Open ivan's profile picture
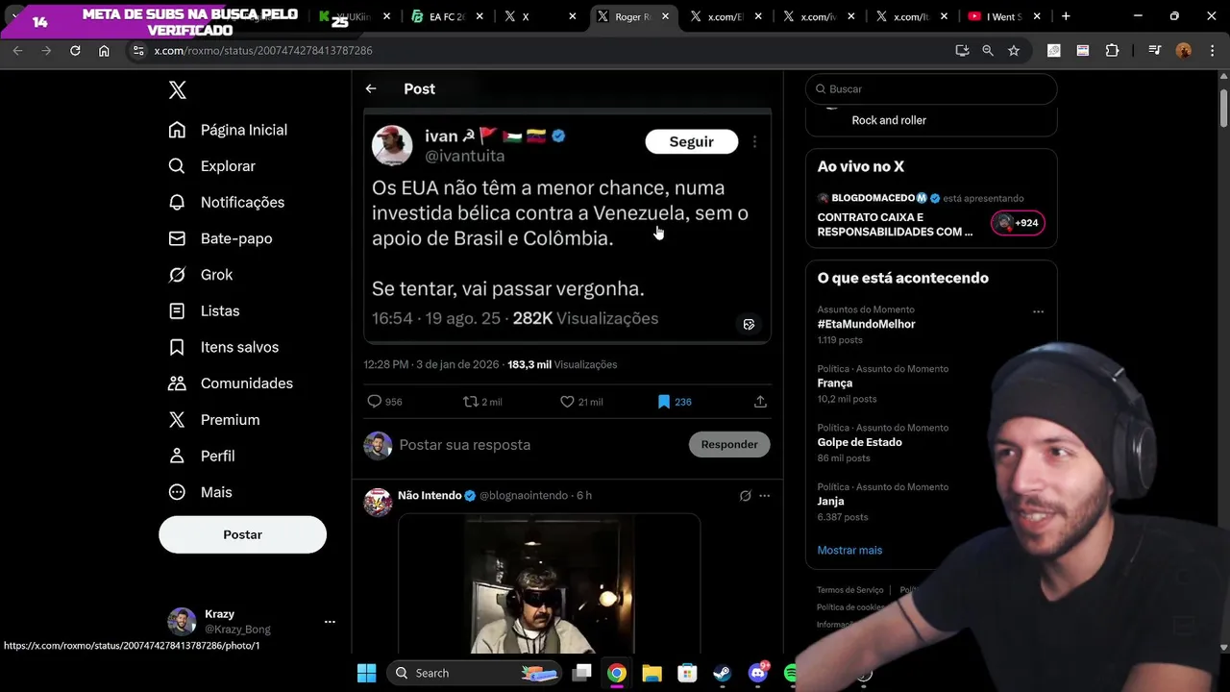The height and width of the screenshot is (692, 1230). coord(392,145)
